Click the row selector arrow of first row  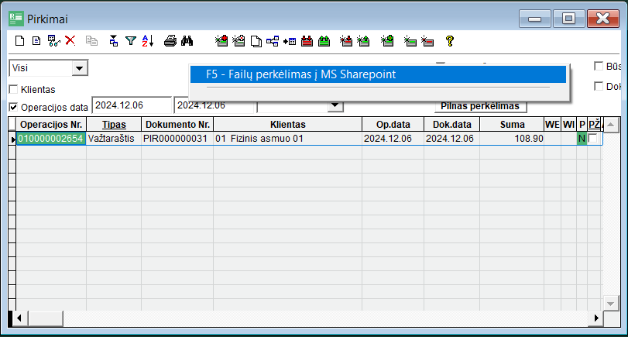pyautogui.click(x=12, y=139)
